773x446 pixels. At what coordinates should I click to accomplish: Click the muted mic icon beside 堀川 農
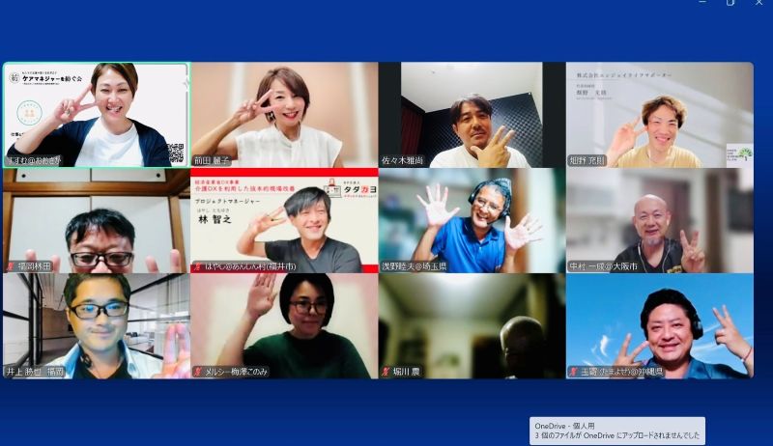point(386,372)
